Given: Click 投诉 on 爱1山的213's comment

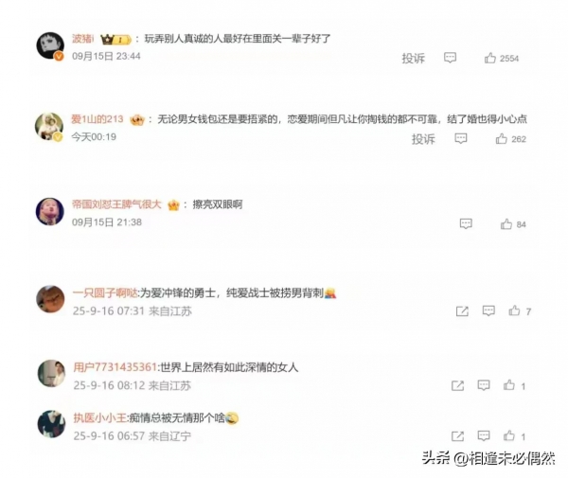Looking at the screenshot, I should tap(423, 139).
